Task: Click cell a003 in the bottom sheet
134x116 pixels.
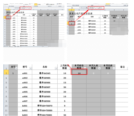Action: [x=25, y=81]
